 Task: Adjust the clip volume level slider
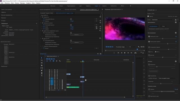pyautogui.click(x=162, y=91)
